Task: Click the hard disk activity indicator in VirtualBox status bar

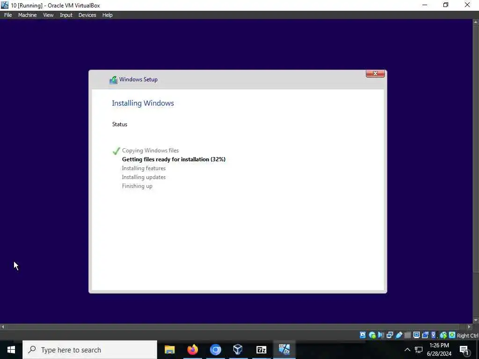Action: click(363, 335)
